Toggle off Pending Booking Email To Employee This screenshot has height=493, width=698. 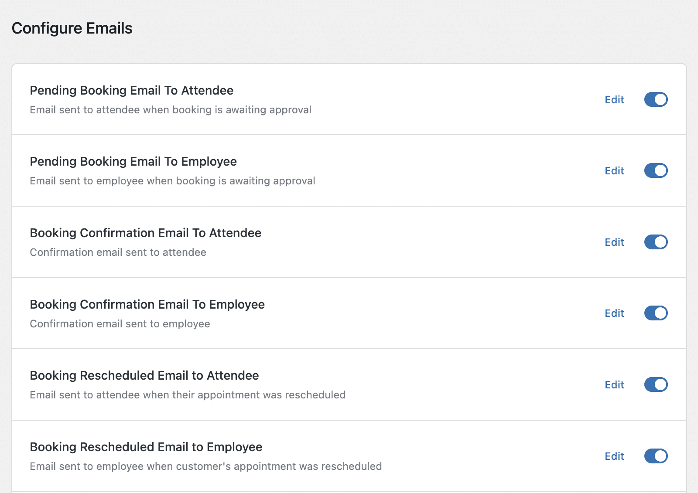coord(656,170)
